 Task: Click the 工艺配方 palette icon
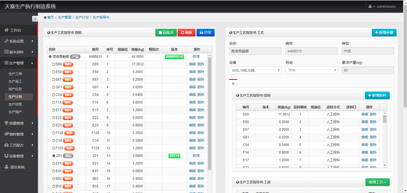(6, 145)
